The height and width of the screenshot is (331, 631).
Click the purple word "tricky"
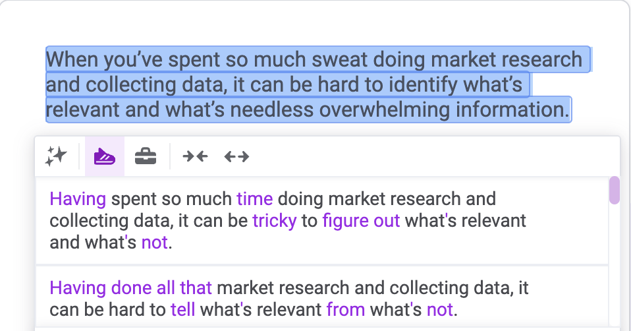click(x=275, y=221)
